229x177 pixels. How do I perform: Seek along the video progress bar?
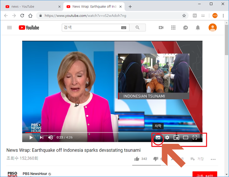[112, 133]
